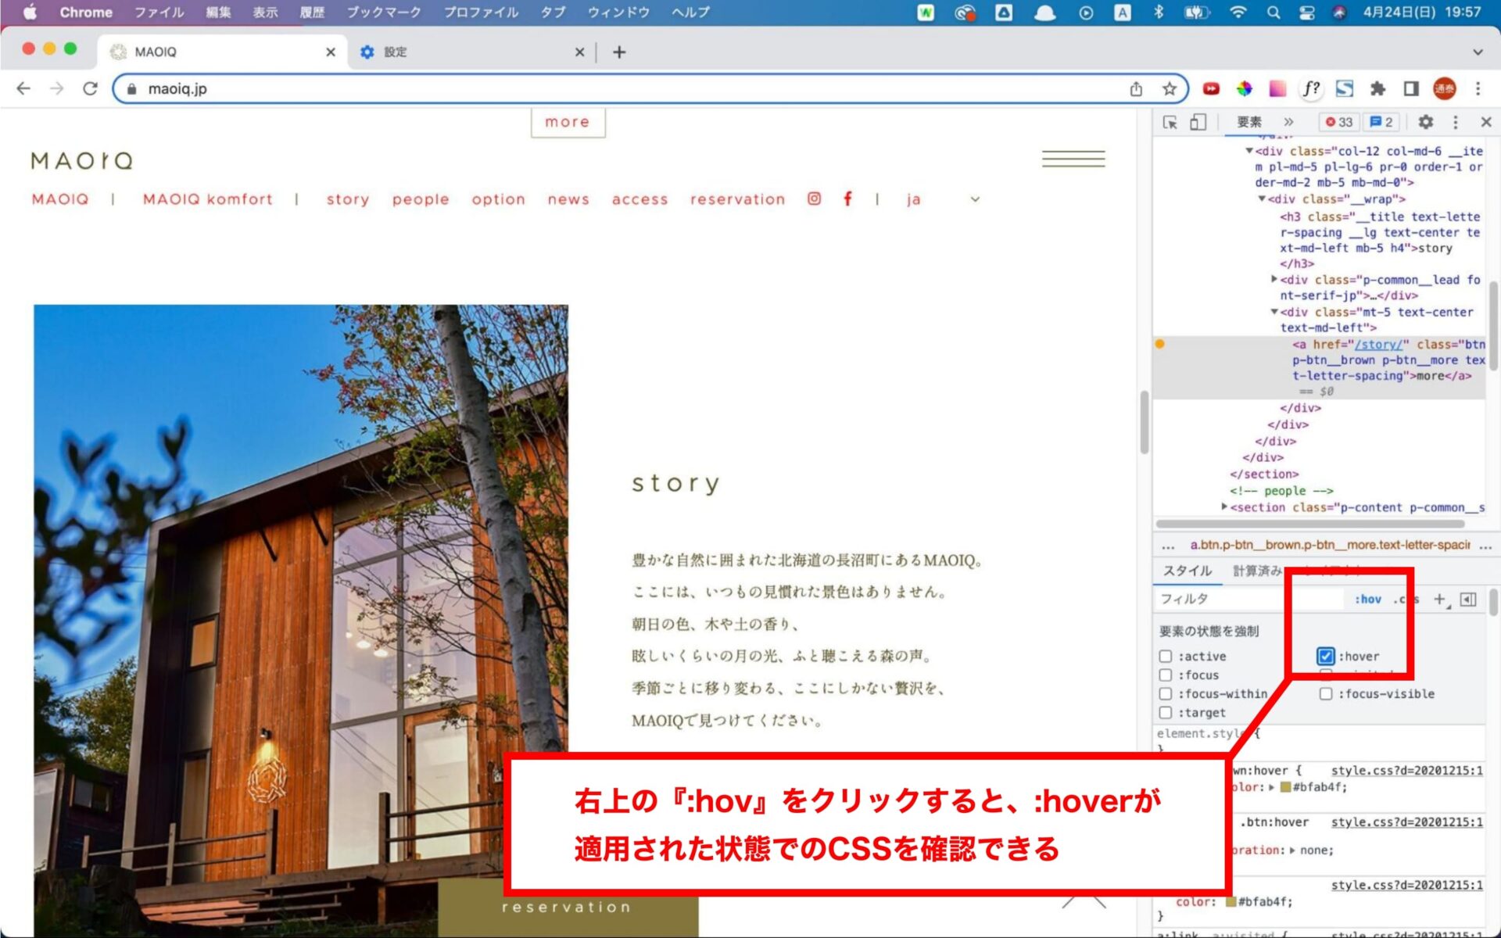
Task: Enable the :target state checkbox
Action: (x=1166, y=712)
